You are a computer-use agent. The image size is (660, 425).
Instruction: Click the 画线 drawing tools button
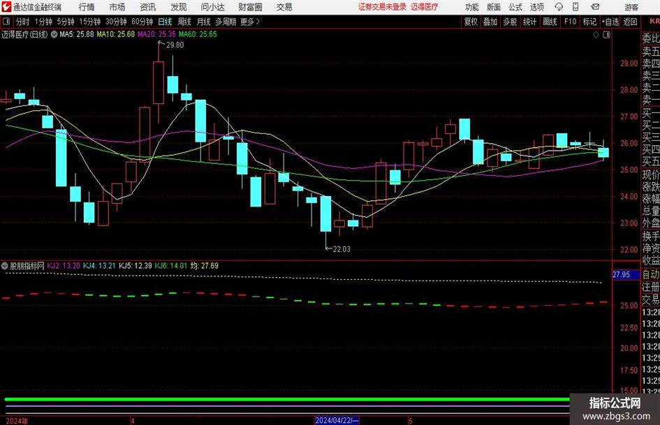pyautogui.click(x=550, y=22)
